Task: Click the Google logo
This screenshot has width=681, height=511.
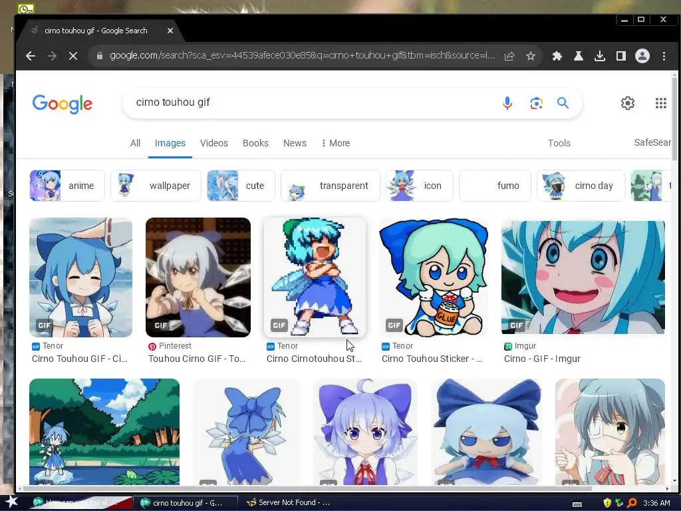Action: [63, 104]
